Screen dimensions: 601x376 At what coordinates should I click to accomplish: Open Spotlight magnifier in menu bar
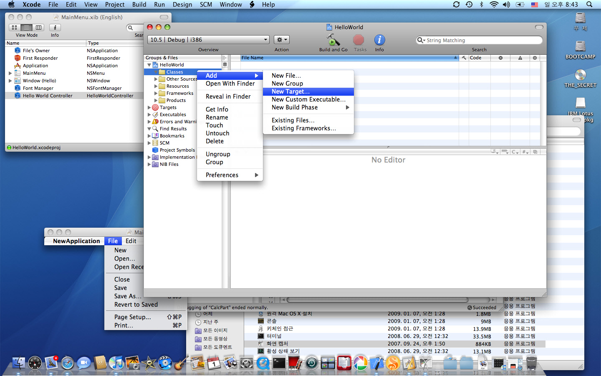click(x=589, y=5)
